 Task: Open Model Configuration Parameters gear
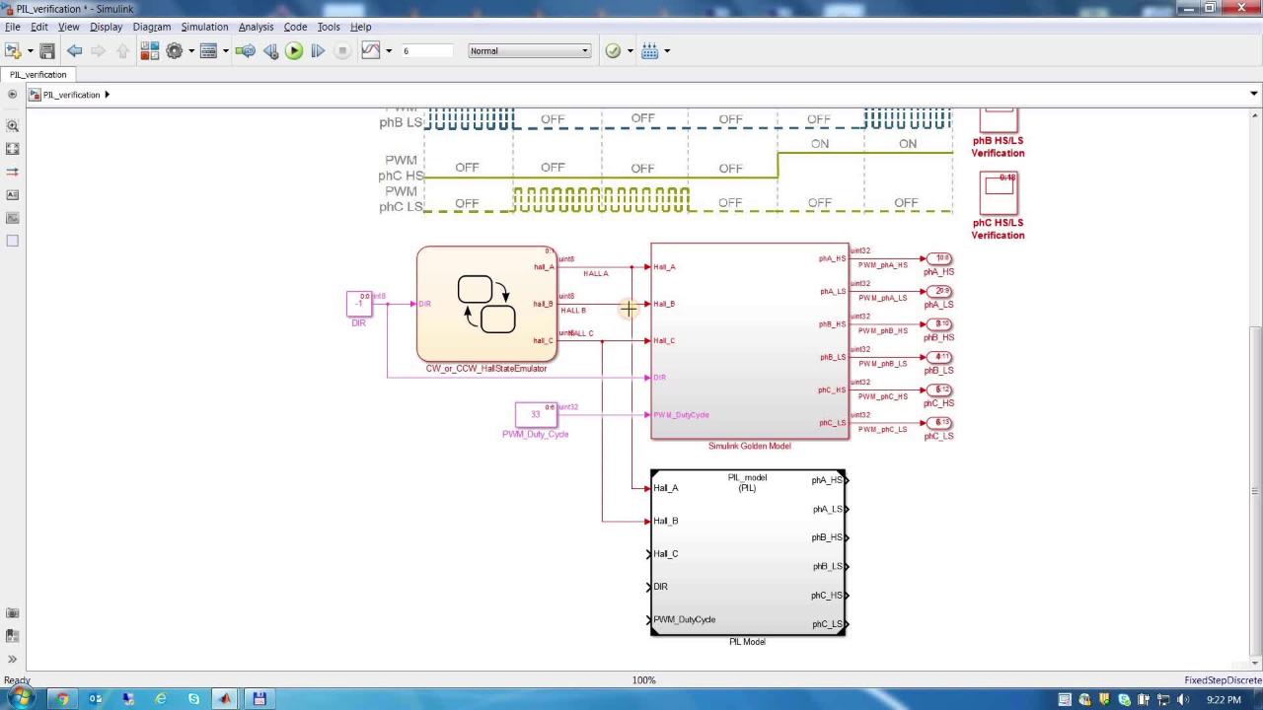click(x=175, y=51)
